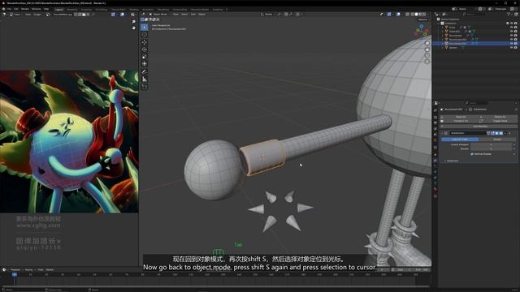
Task: Select the Annotate pencil tool
Action: point(145,71)
